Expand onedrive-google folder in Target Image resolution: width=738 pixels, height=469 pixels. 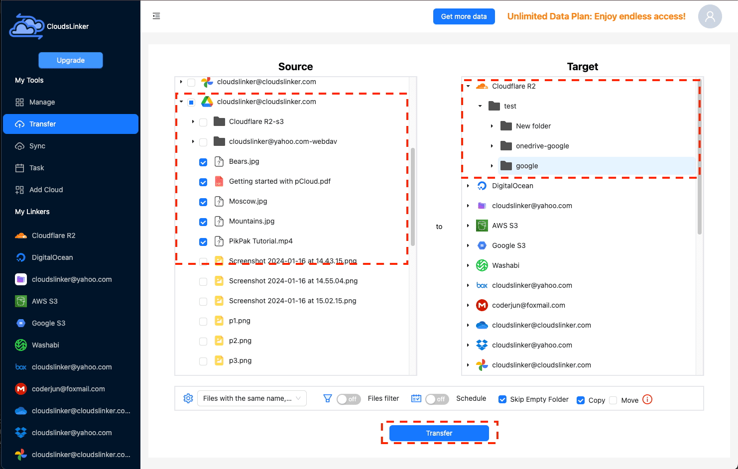492,146
